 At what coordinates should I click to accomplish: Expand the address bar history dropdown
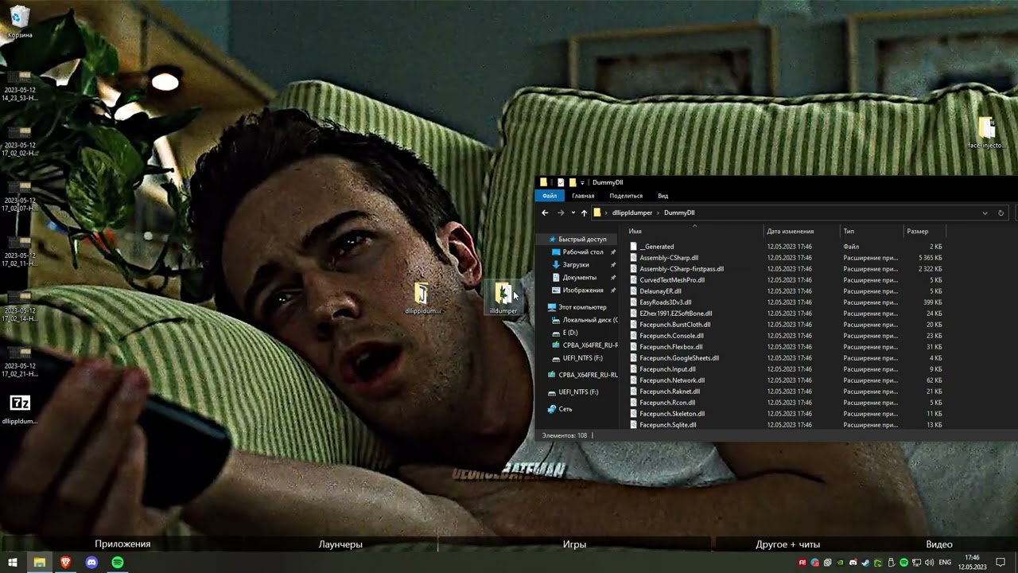[985, 212]
